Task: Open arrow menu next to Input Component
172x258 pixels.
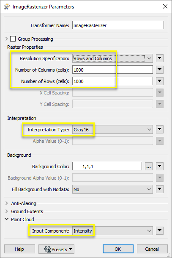Action: pos(159,231)
